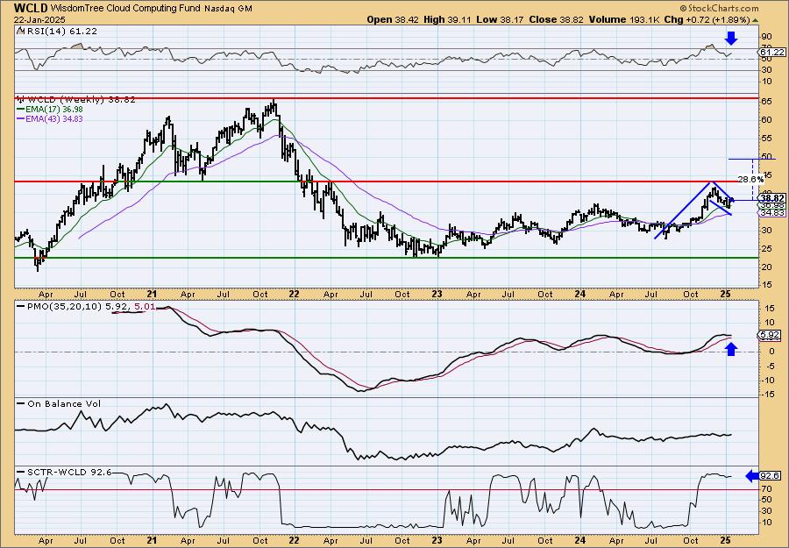Click the Nasdaq GM exchange label

click(x=228, y=9)
